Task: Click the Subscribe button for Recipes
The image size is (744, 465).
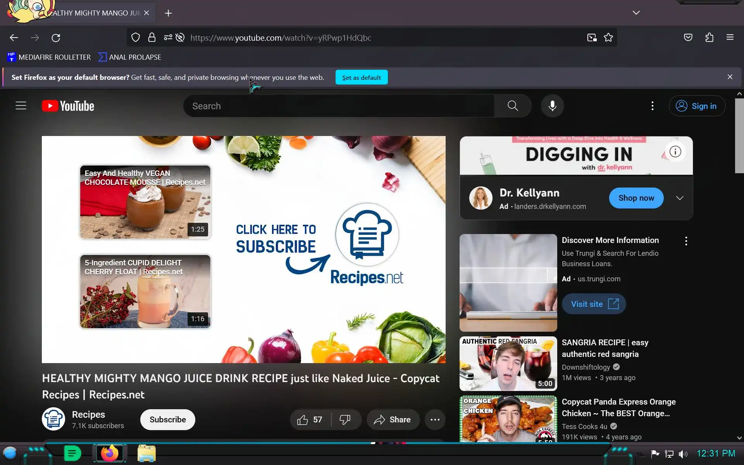Action: tap(167, 420)
